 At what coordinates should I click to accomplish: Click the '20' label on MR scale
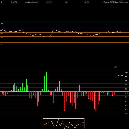(x=126, y=89)
